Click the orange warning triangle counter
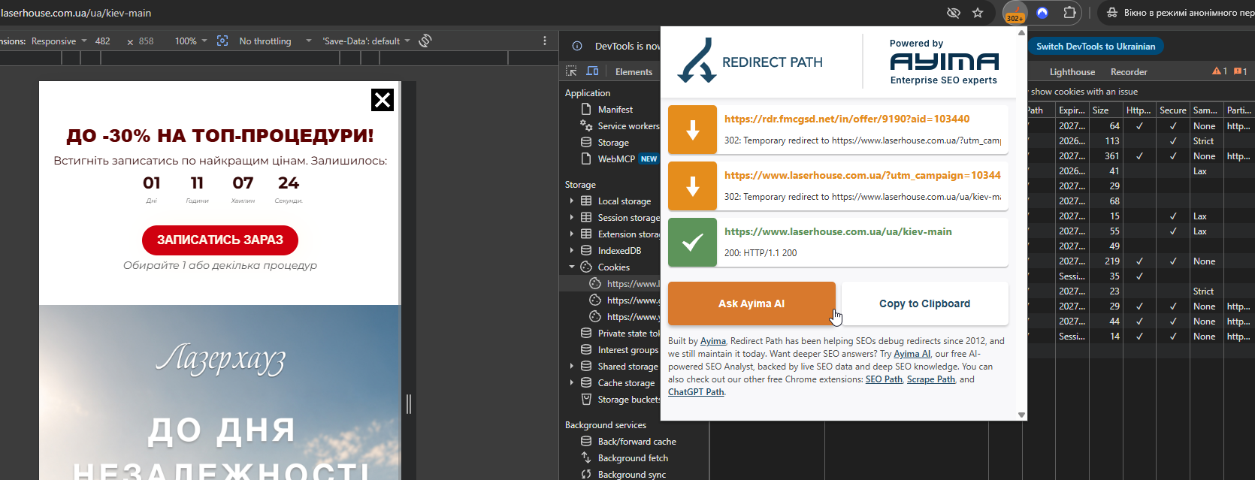The height and width of the screenshot is (480, 1255). click(1220, 71)
